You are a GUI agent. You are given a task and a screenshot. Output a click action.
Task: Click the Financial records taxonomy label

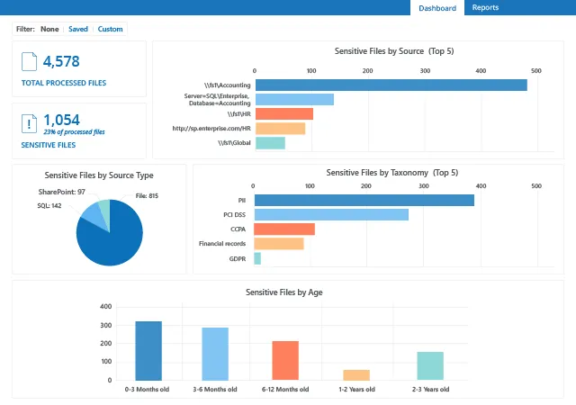click(x=222, y=244)
